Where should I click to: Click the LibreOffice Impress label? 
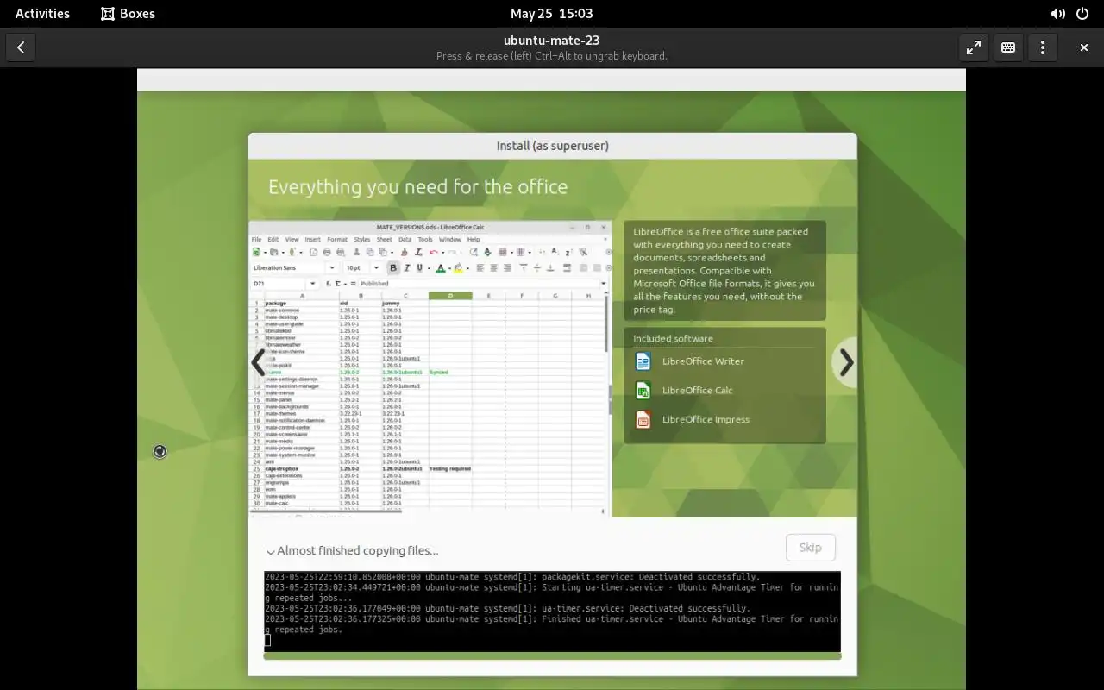click(706, 419)
